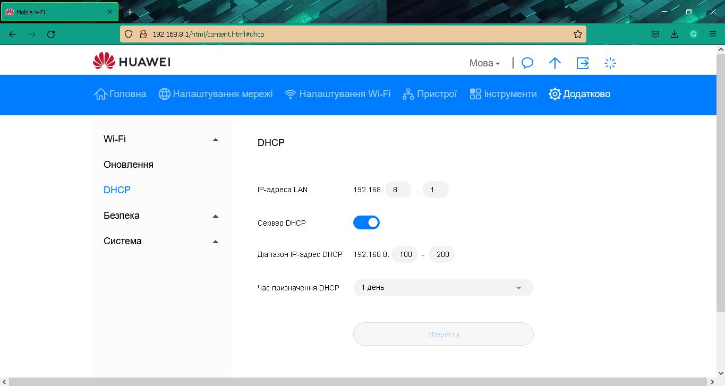Click the browser forward arrow
Viewport: 725px width, 386px height.
point(32,34)
